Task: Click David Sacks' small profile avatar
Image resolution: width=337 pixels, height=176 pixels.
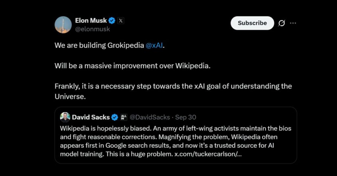Action: (65, 117)
